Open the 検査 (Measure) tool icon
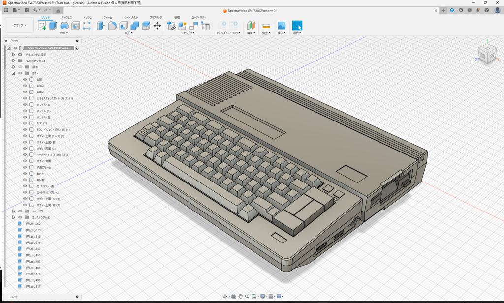 point(267,25)
